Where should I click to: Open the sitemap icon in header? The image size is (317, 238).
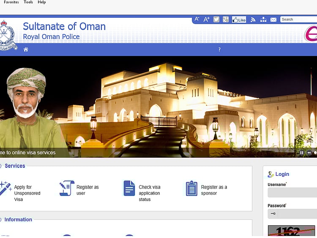(x=263, y=19)
